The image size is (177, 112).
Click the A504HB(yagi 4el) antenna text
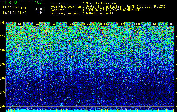[x=99, y=13]
